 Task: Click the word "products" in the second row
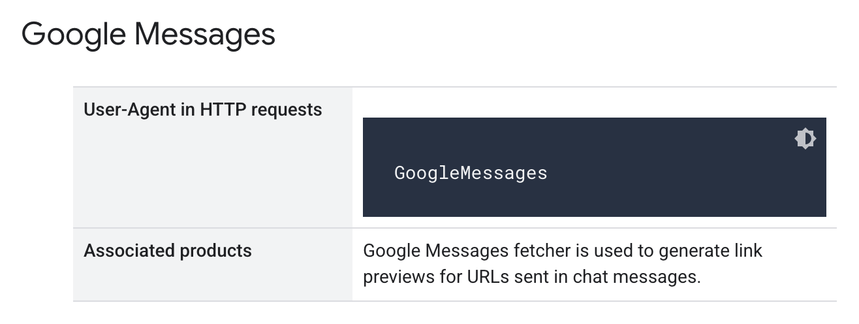point(218,251)
